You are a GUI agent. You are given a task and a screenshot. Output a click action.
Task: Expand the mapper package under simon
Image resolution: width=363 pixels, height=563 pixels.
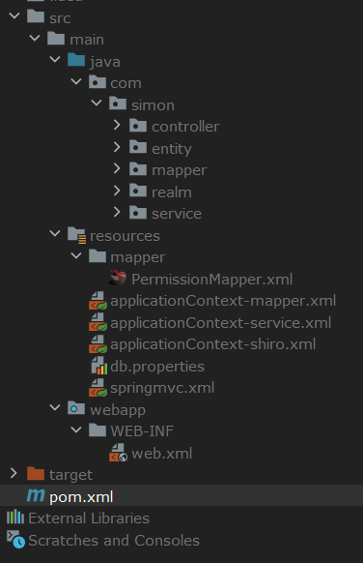[117, 168]
